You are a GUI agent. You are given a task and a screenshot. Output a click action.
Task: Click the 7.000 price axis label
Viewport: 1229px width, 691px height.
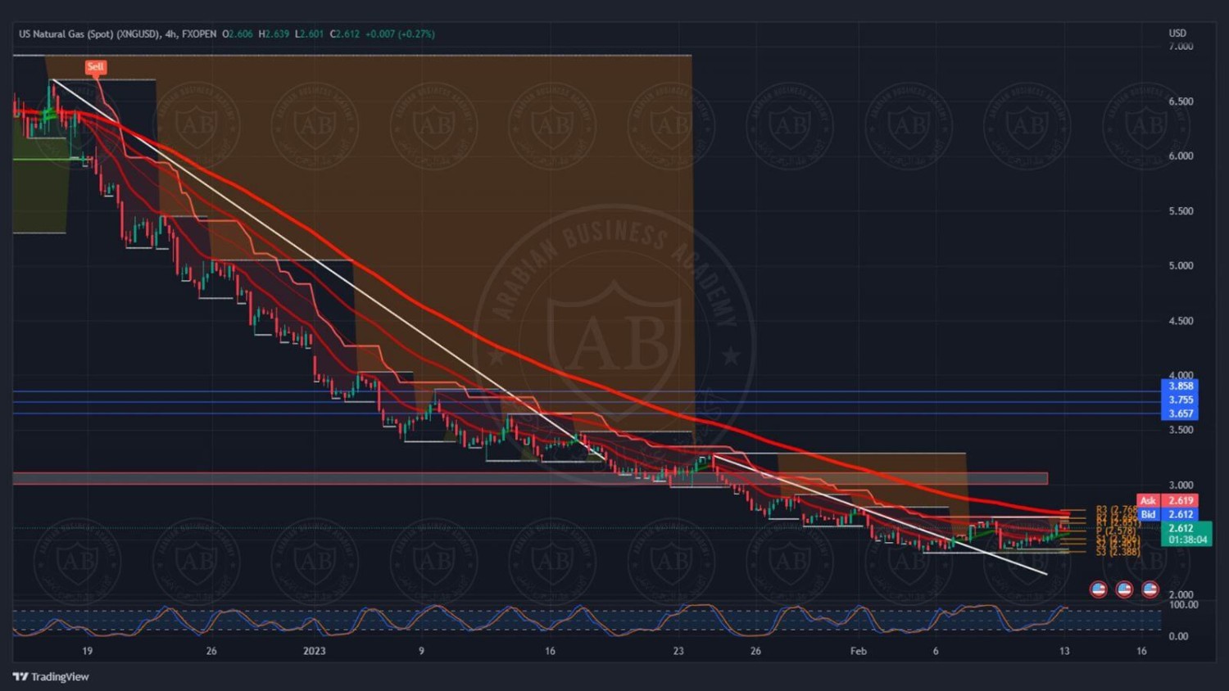click(x=1181, y=47)
